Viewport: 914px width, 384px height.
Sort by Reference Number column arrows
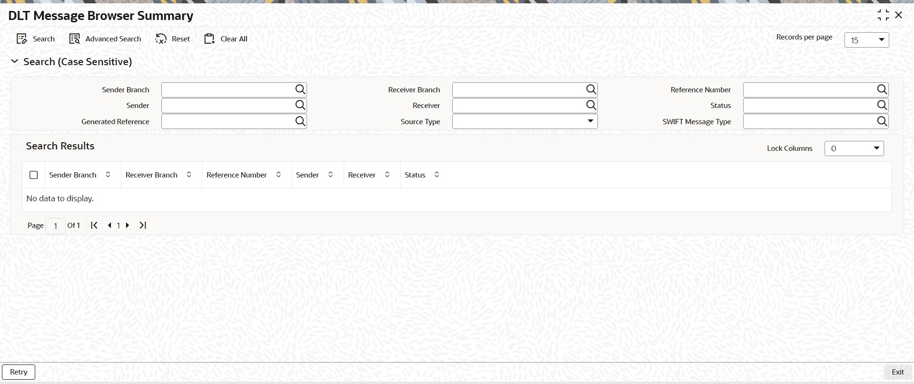(x=278, y=175)
